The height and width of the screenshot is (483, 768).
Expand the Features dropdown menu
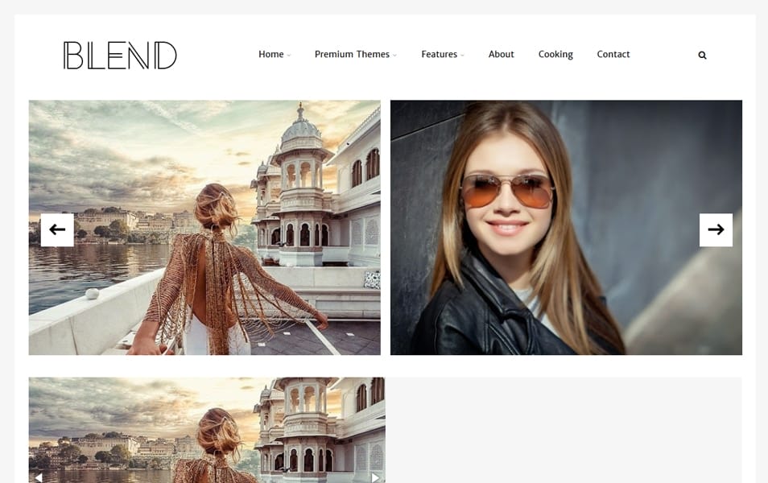point(464,56)
